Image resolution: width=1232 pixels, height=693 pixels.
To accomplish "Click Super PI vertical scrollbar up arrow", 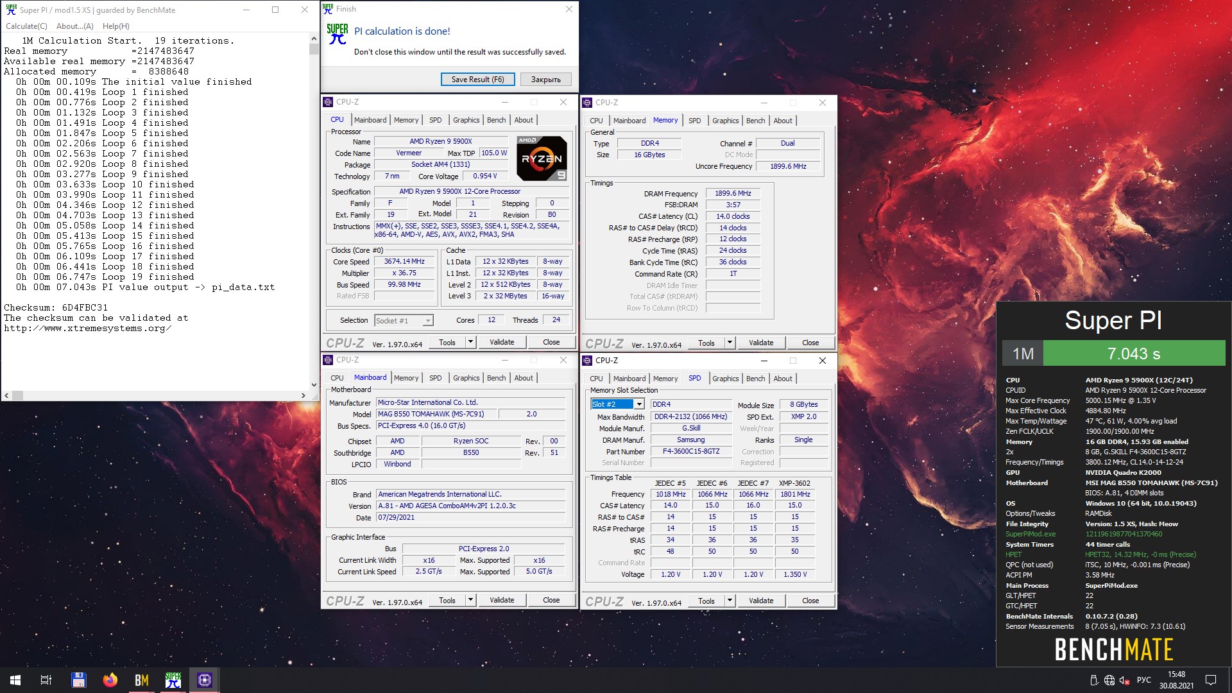I will pos(314,38).
